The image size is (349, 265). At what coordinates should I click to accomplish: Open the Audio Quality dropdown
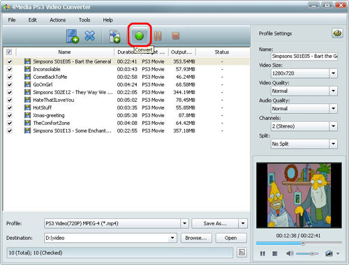[333, 109]
